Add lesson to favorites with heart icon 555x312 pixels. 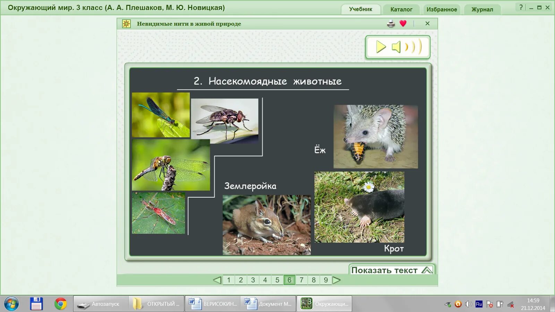coord(403,24)
